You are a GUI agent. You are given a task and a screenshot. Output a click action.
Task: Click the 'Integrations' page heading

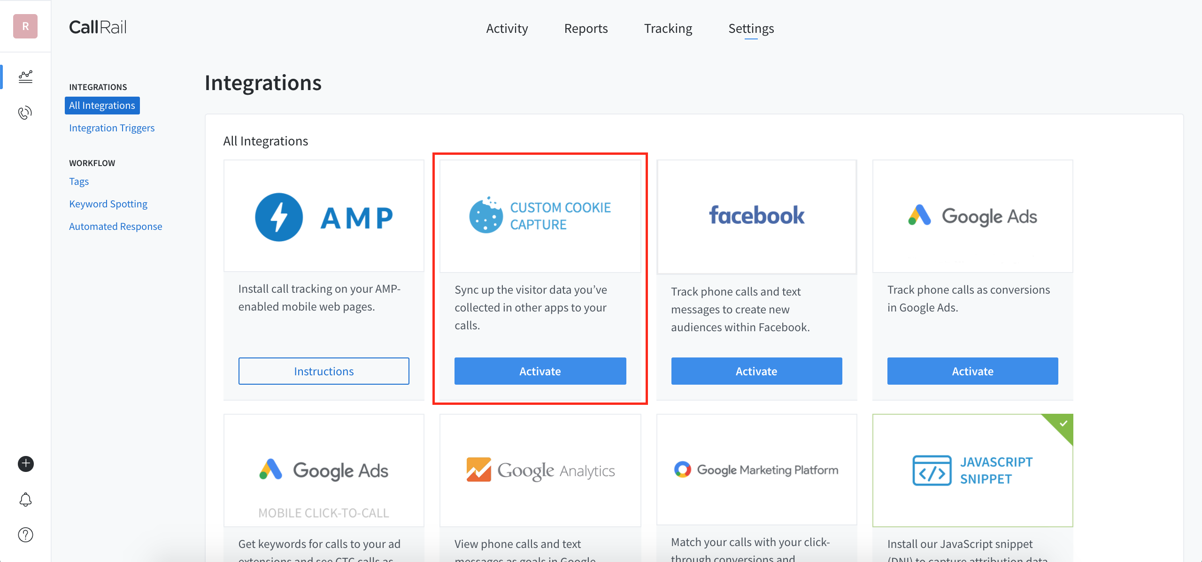263,83
